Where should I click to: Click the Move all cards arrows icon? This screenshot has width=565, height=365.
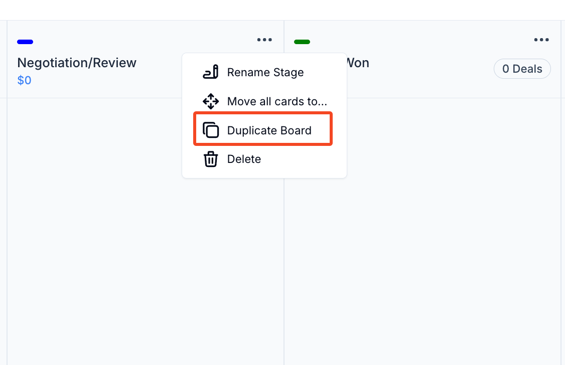click(x=211, y=101)
